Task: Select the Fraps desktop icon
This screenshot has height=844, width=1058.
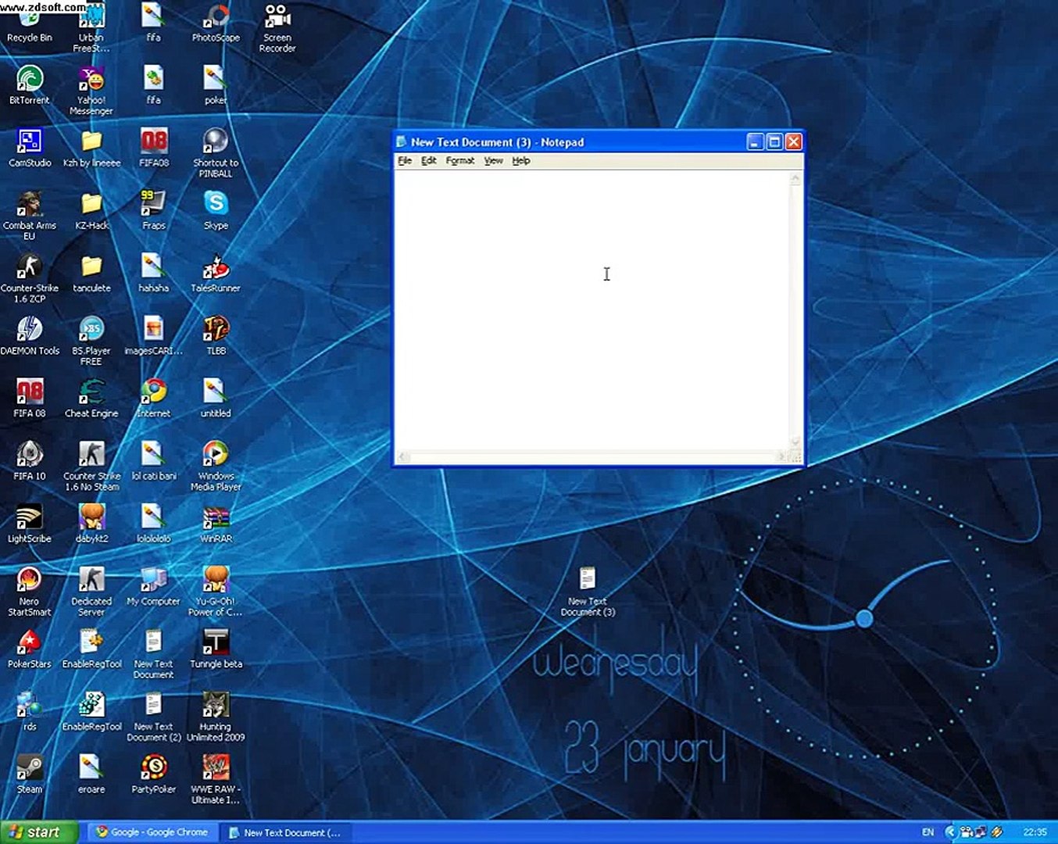Action: 153,210
